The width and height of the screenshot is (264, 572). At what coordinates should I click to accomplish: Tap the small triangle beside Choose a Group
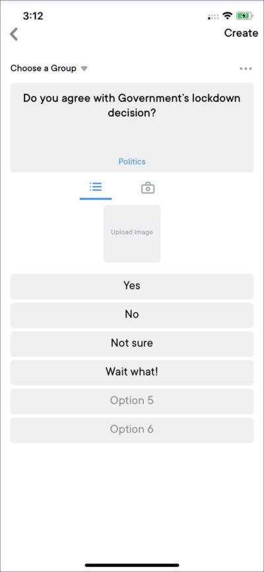(x=84, y=69)
